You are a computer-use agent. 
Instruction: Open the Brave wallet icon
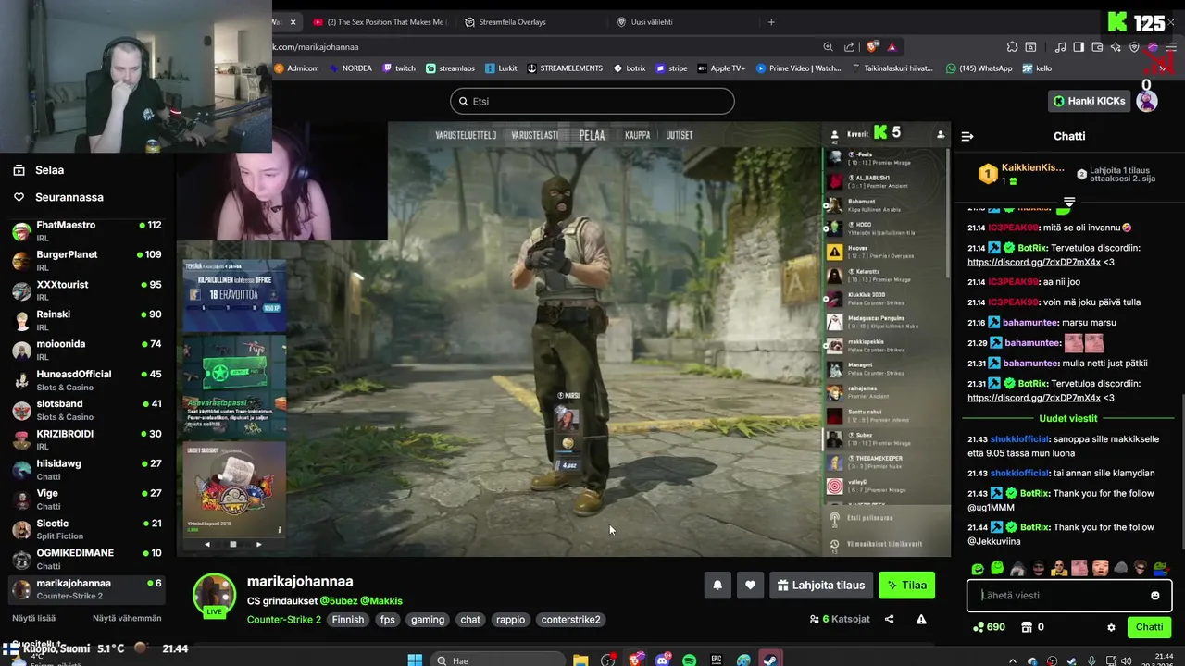1097,46
